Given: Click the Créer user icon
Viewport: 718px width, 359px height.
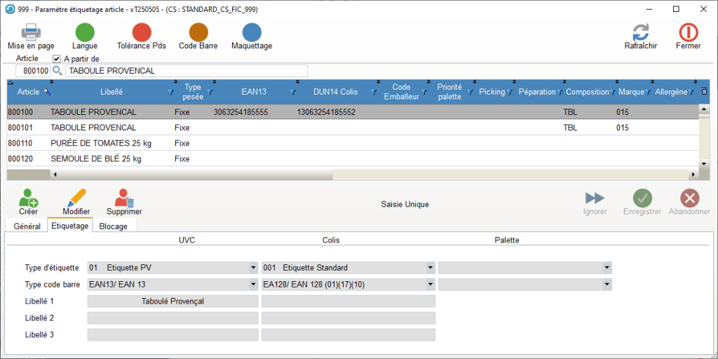Looking at the screenshot, I should pyautogui.click(x=29, y=199).
